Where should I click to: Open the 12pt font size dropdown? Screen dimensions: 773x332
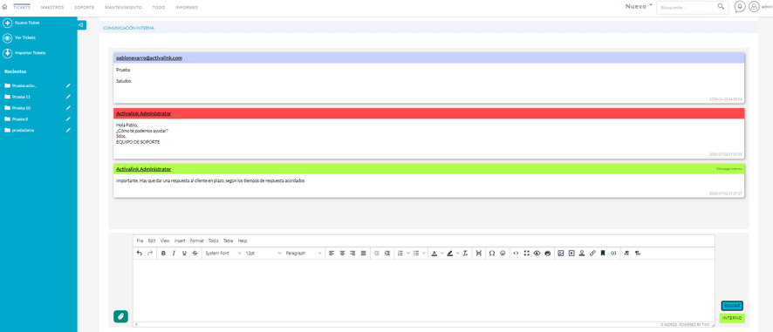coord(263,254)
